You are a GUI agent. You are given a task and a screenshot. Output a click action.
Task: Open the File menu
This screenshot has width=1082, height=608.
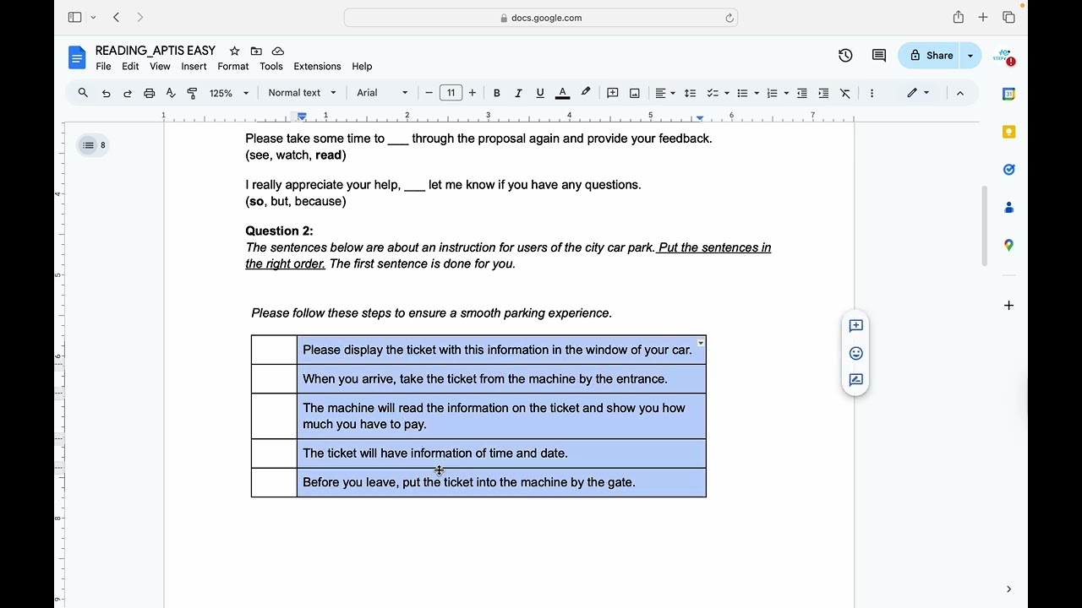coord(103,67)
